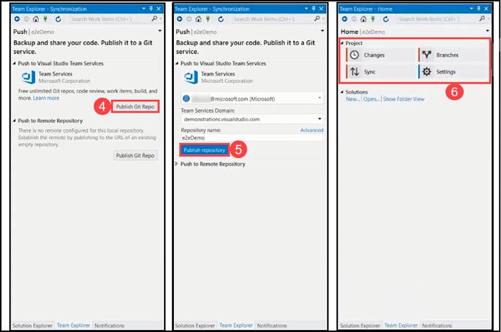Open Branches tile in Project section
501x332 pixels.
[x=454, y=55]
